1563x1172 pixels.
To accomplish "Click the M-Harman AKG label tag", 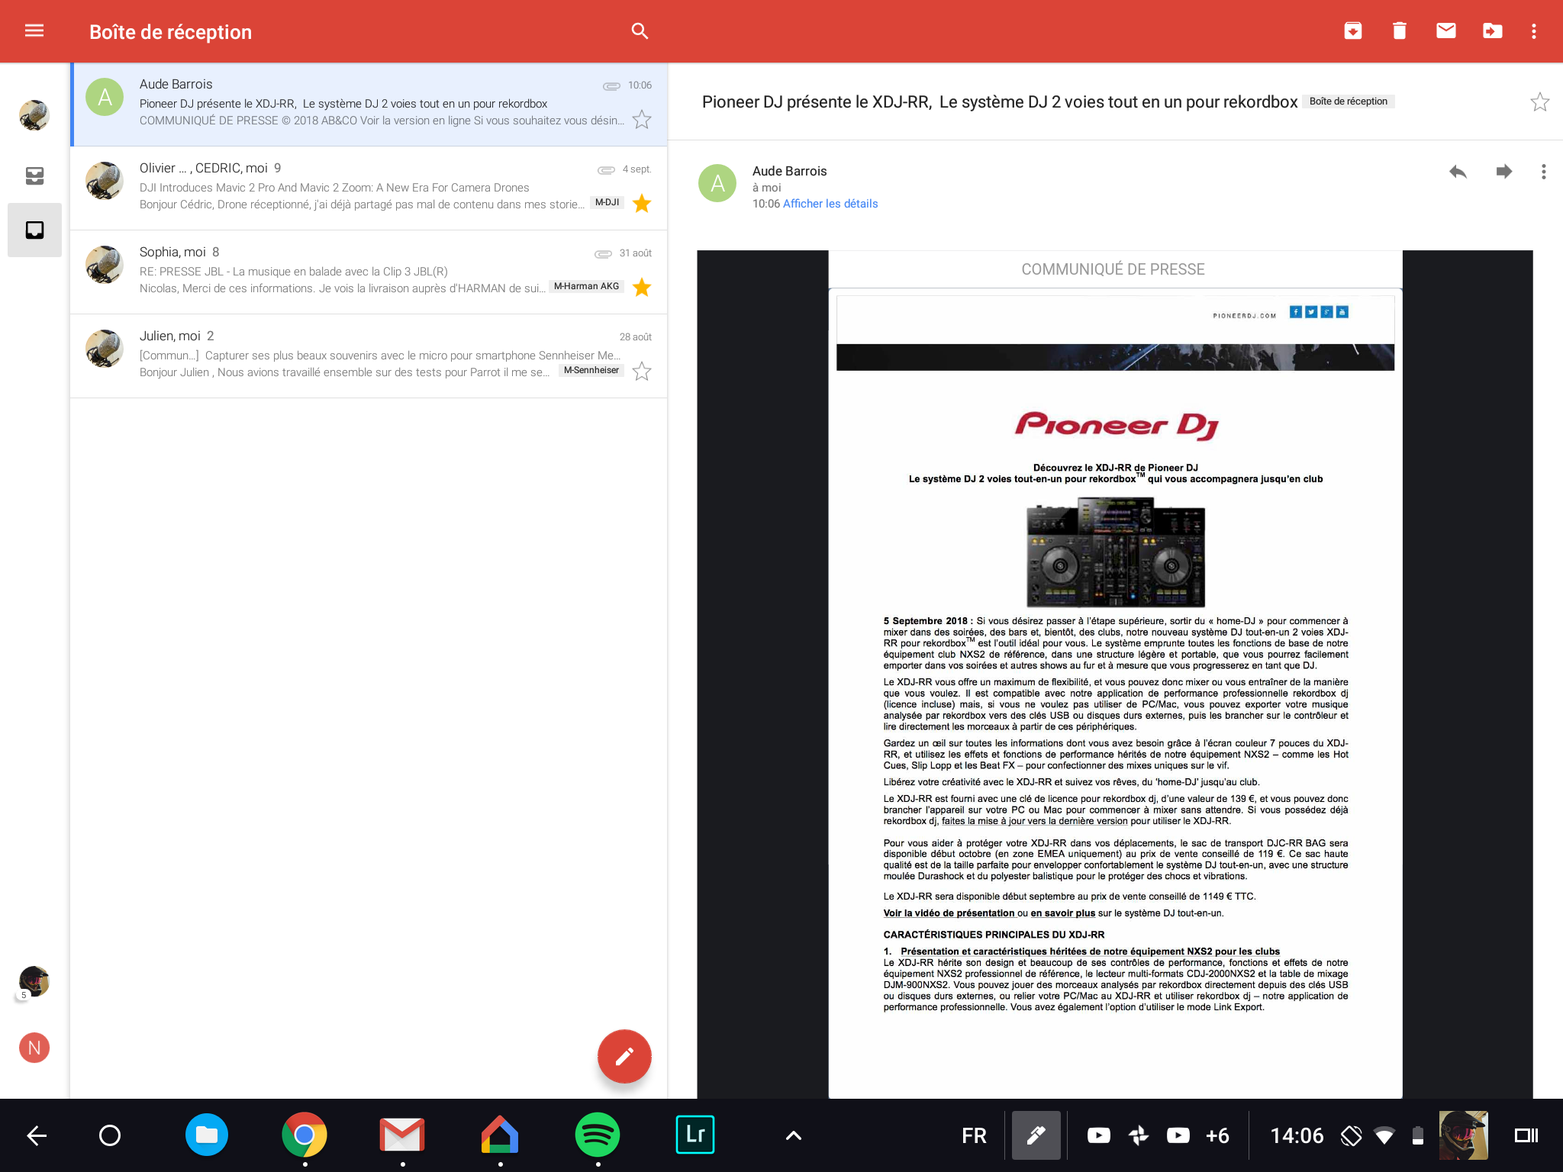I will click(586, 287).
